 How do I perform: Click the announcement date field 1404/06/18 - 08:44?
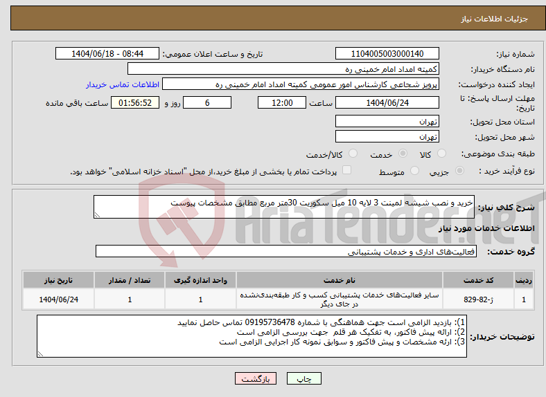[x=107, y=53]
